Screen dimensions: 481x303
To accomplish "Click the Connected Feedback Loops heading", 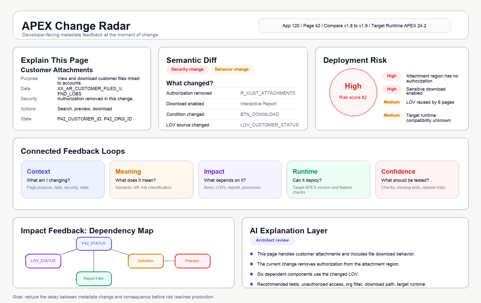I will coord(73,151).
